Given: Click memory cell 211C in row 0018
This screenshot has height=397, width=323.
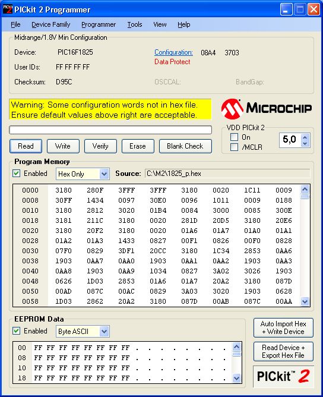Looking at the screenshot, I should coord(95,220).
